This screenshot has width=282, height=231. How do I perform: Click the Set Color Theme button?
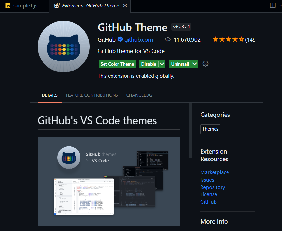pos(117,64)
